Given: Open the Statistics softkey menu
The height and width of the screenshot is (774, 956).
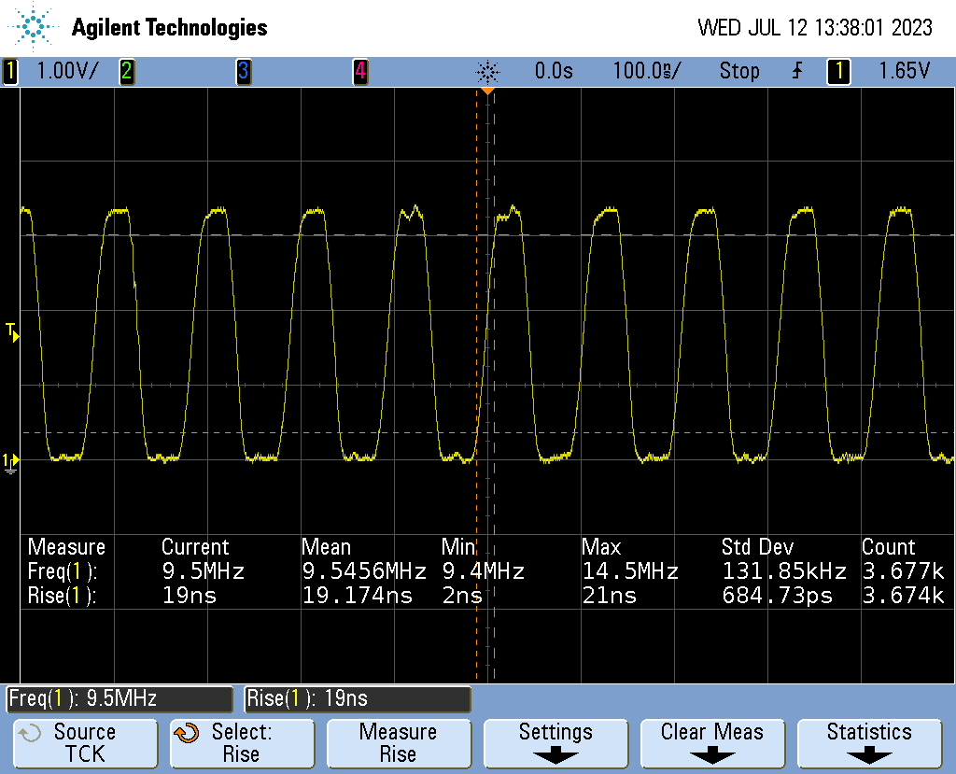Looking at the screenshot, I should (869, 743).
